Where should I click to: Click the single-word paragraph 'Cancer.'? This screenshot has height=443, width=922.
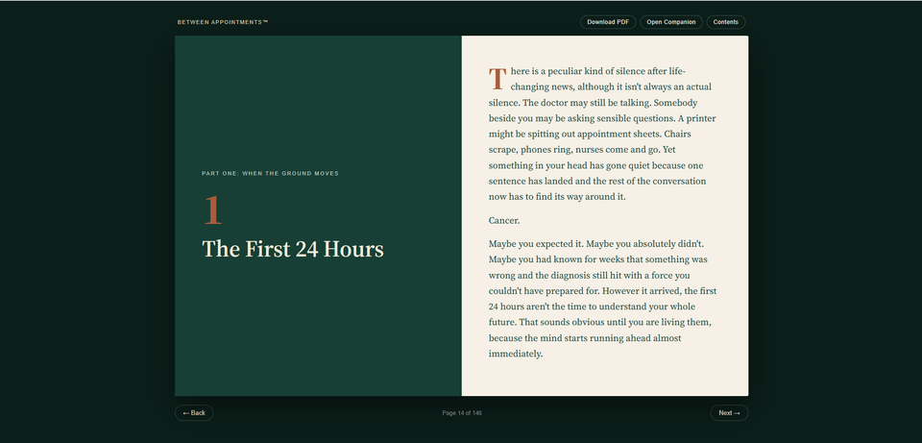click(504, 221)
